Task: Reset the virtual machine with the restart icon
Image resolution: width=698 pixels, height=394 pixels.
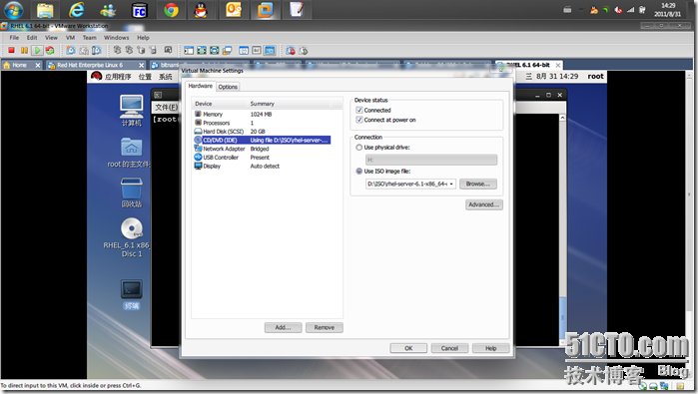Action: pyautogui.click(x=50, y=50)
